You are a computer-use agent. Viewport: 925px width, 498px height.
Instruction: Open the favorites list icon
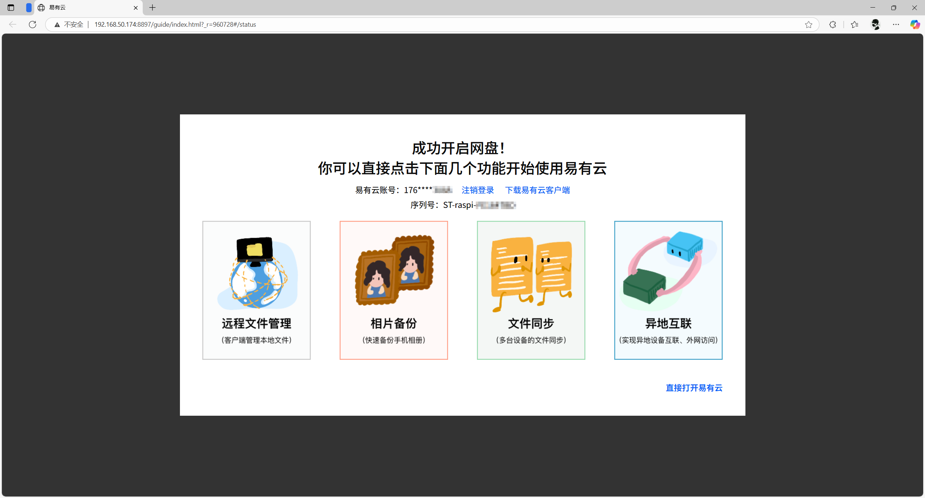854,25
